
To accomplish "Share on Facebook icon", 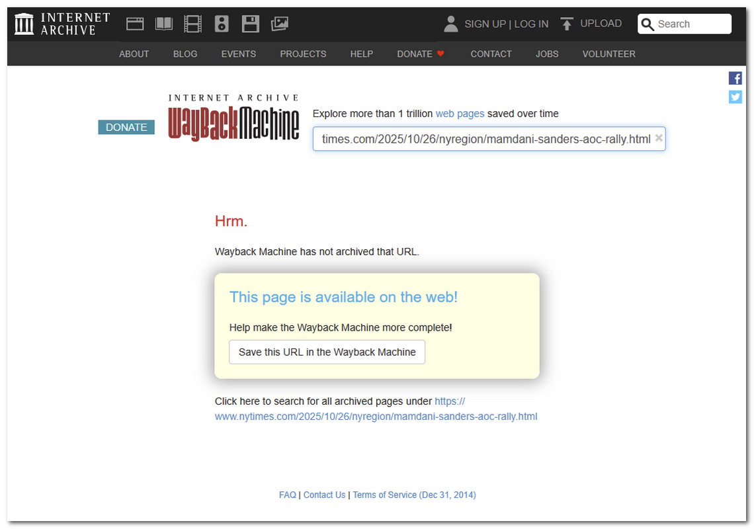I will pos(735,78).
